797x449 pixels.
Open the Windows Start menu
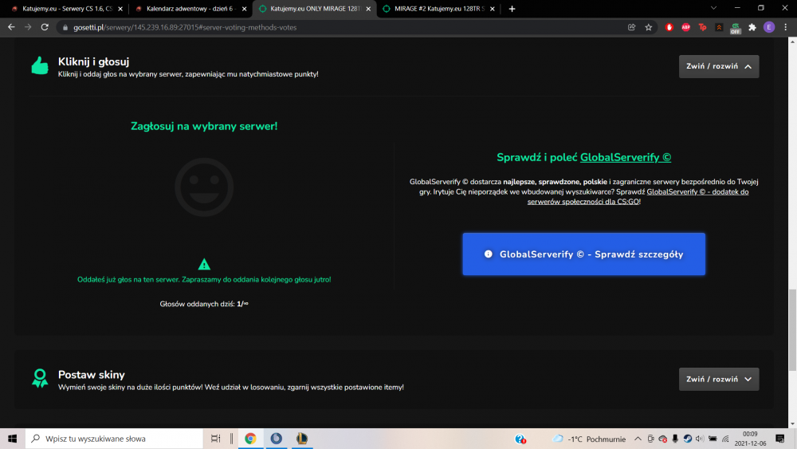[x=12, y=439]
